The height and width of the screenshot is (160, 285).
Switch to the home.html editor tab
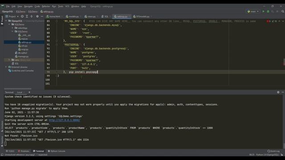point(54,16)
